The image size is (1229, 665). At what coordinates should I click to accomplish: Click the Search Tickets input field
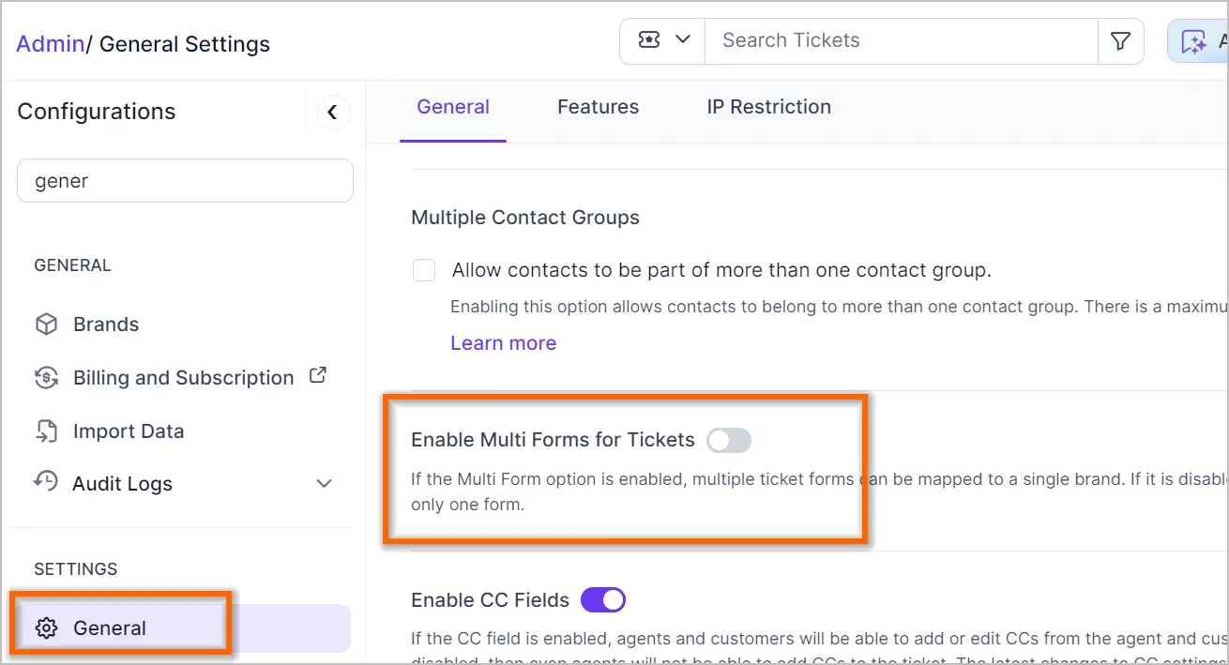[901, 40]
